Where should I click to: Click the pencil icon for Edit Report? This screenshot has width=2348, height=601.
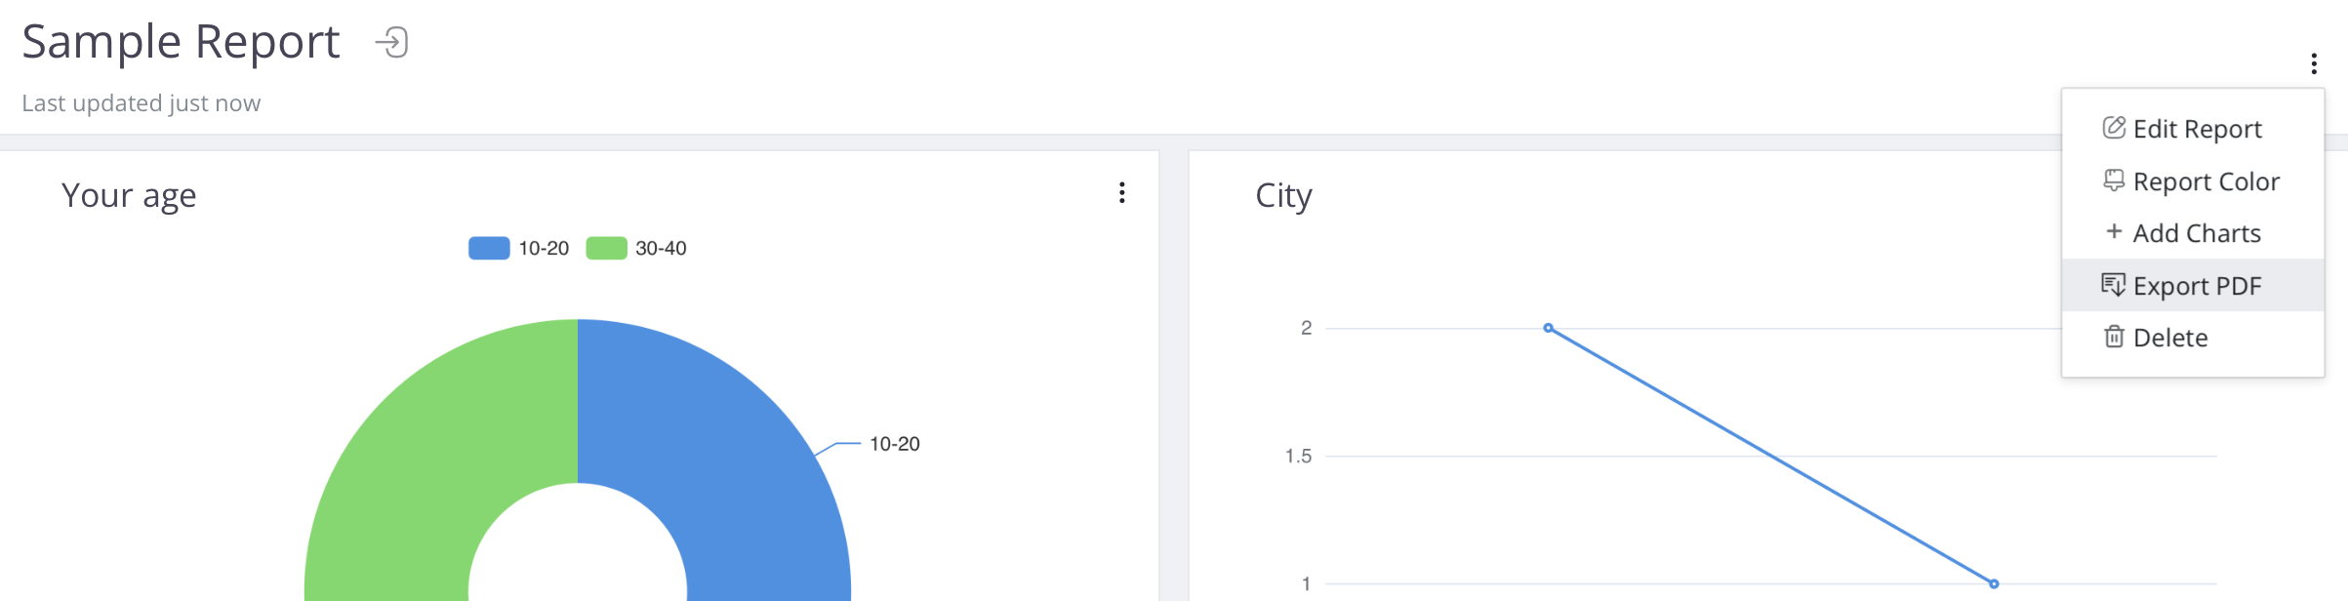(2114, 129)
